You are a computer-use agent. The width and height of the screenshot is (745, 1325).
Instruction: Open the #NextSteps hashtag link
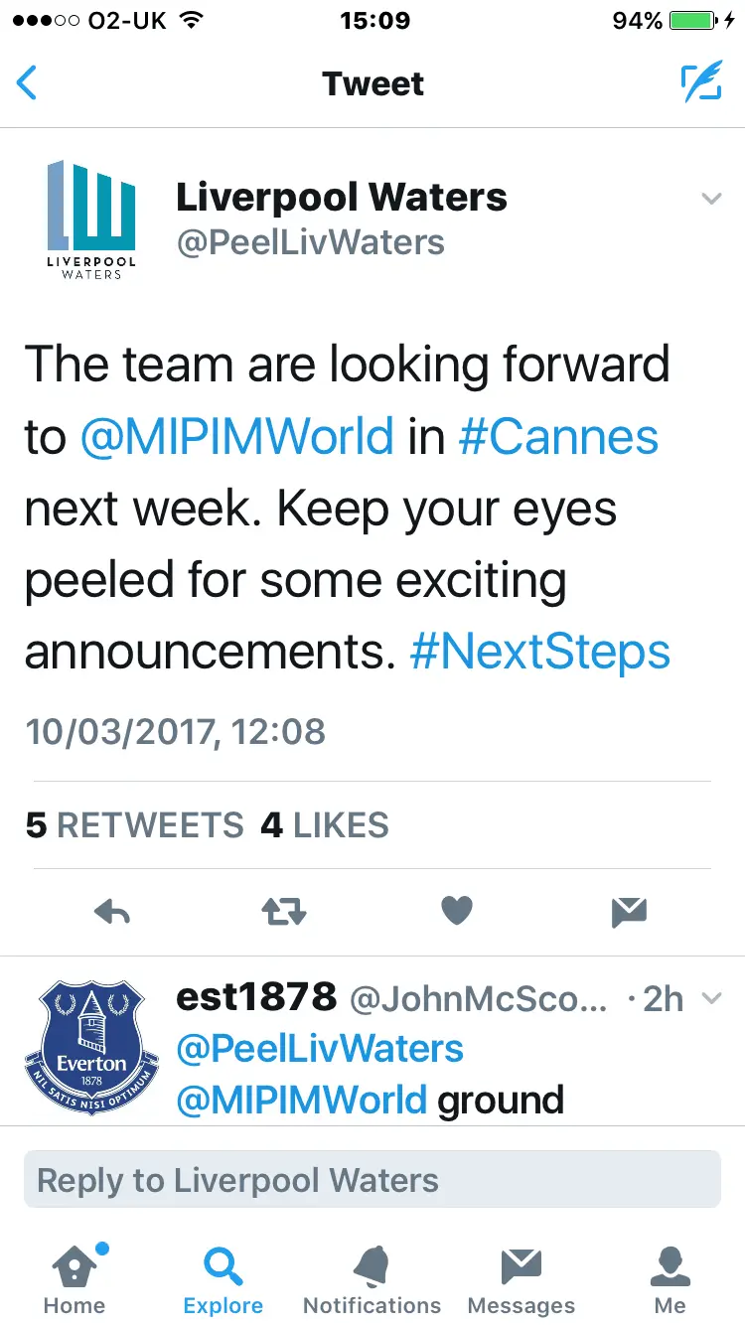tap(540, 652)
